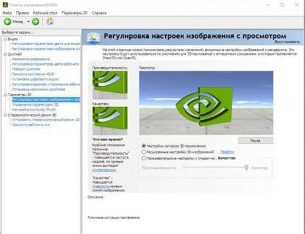This screenshot has width=305, height=234.
Task: Click the 'плавность' help link
Action: click(x=100, y=186)
